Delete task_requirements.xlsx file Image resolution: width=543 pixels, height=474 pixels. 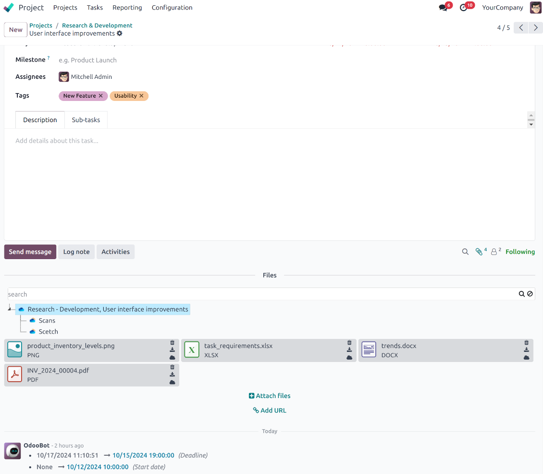349,343
